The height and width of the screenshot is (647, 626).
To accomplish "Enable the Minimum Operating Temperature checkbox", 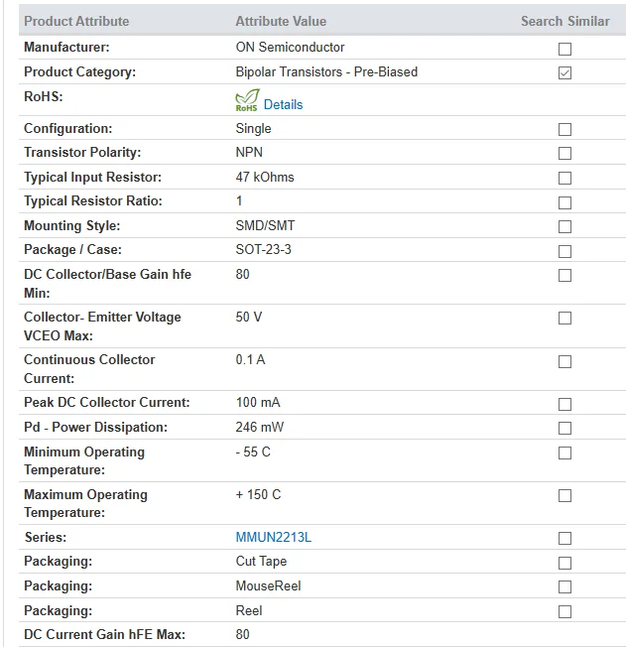I will (x=564, y=453).
